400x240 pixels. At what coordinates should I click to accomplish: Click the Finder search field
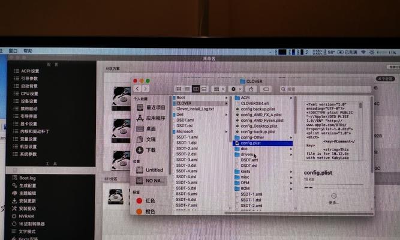coord(325,89)
